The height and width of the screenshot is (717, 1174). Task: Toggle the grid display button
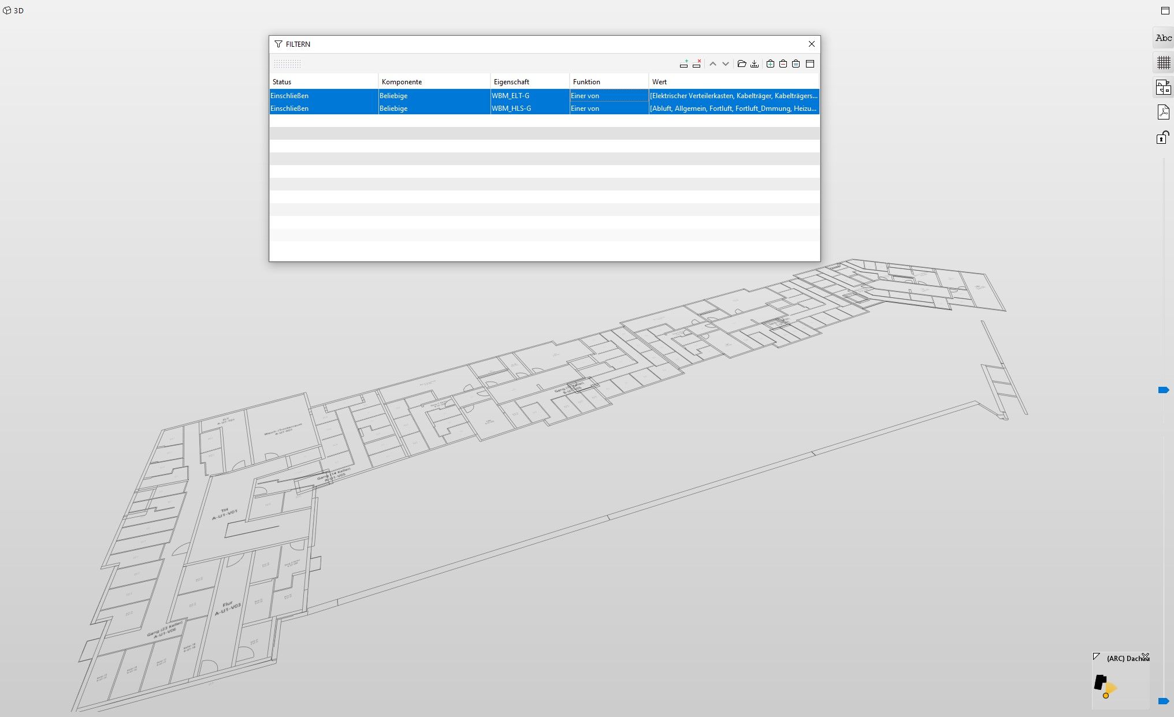(1163, 62)
